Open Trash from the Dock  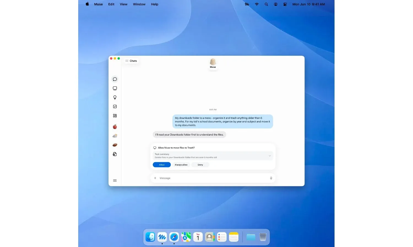coord(263,237)
